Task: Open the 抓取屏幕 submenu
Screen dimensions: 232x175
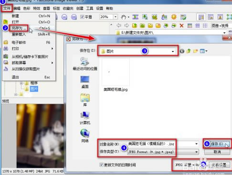Action: point(29,63)
